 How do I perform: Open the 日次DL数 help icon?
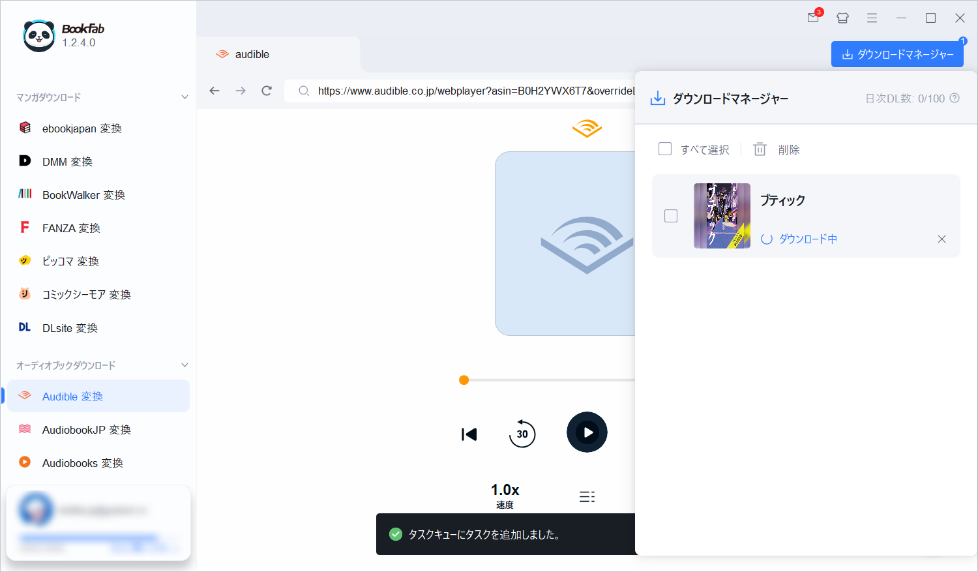tap(955, 98)
